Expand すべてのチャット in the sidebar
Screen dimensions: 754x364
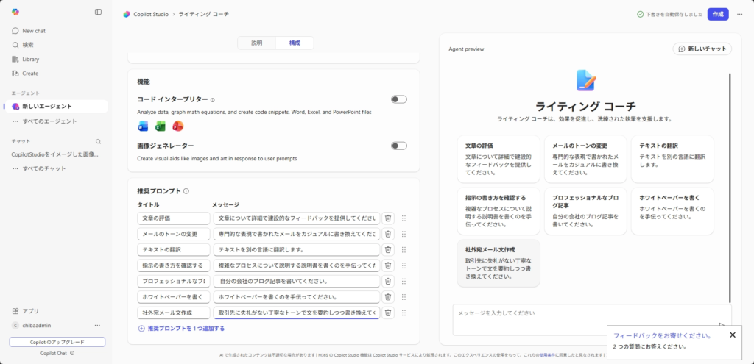pyautogui.click(x=43, y=168)
